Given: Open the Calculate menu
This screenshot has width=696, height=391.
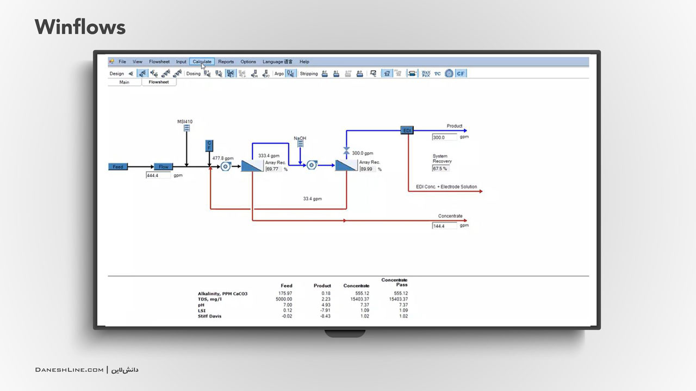Looking at the screenshot, I should tap(202, 62).
